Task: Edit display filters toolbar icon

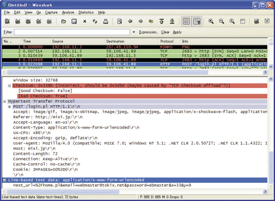Action: (267, 21)
